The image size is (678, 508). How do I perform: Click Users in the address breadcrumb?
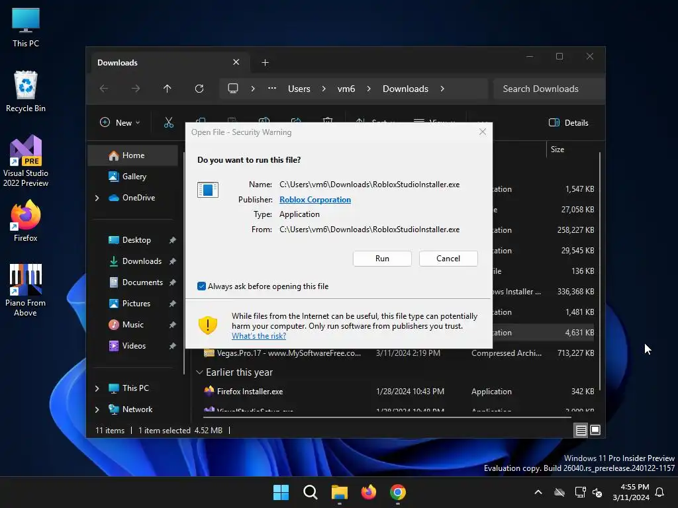tap(299, 89)
